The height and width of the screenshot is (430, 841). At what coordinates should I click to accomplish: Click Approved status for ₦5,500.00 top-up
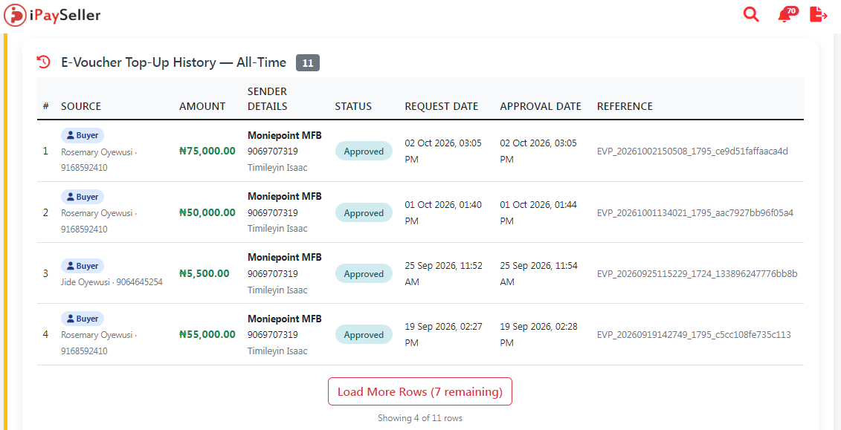[x=364, y=273]
